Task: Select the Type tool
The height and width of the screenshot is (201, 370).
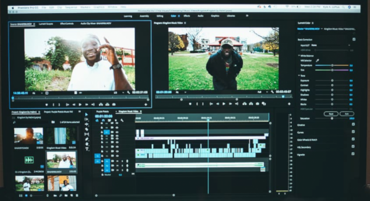Action: (87, 149)
